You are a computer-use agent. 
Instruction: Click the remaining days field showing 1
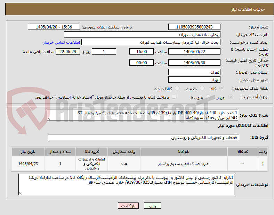[104, 52]
